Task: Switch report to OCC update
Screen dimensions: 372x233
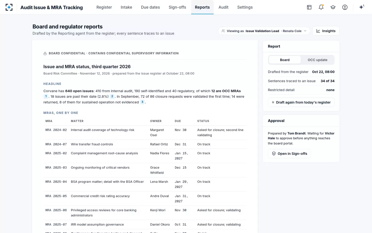Action: click(x=317, y=60)
